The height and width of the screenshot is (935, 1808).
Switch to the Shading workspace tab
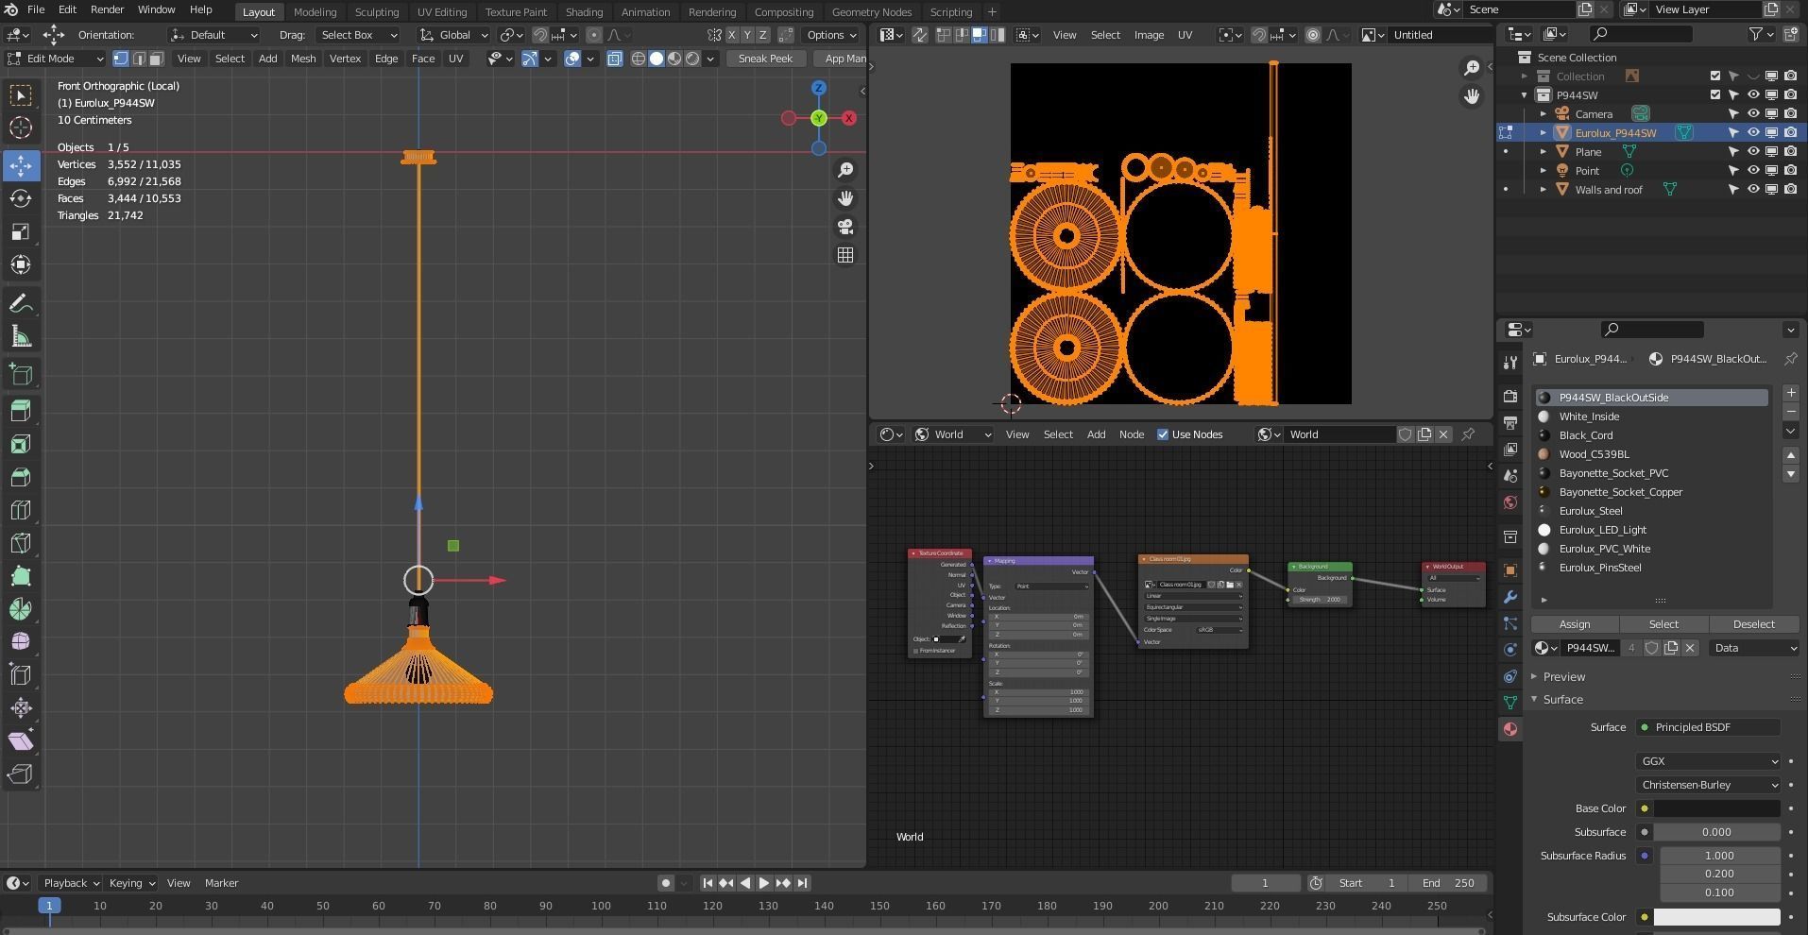click(583, 12)
